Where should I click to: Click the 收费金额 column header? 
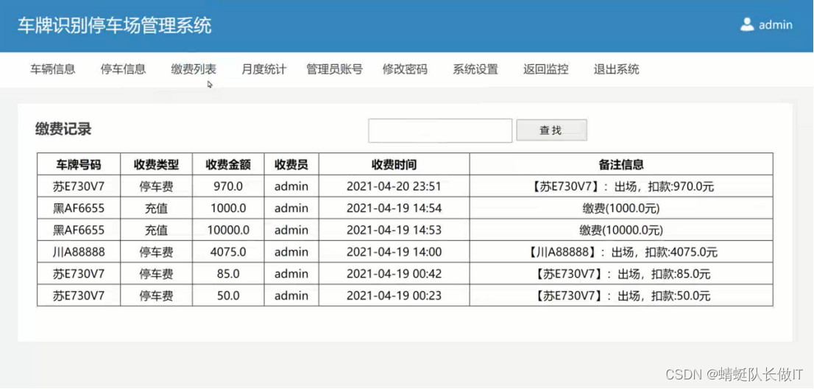pyautogui.click(x=228, y=164)
